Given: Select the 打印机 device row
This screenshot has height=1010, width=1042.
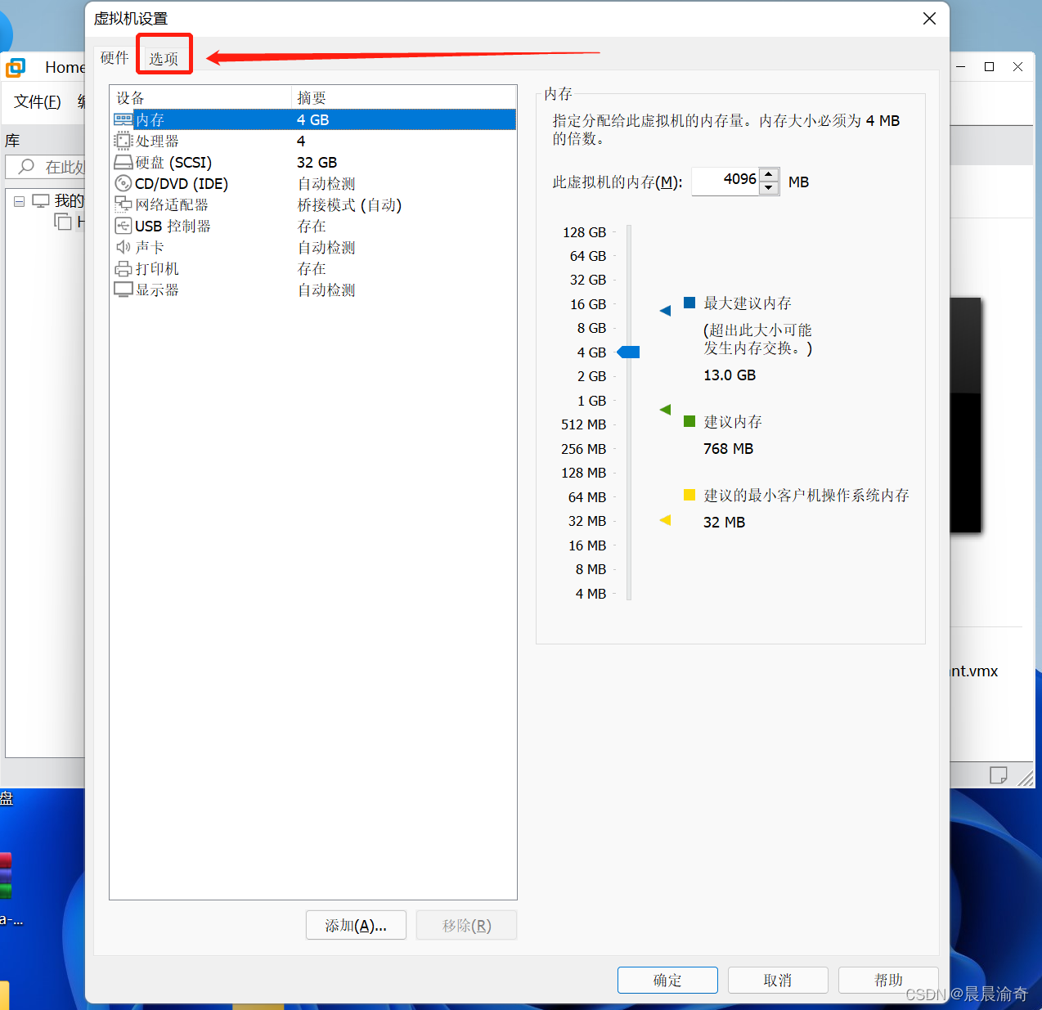Looking at the screenshot, I should (313, 268).
